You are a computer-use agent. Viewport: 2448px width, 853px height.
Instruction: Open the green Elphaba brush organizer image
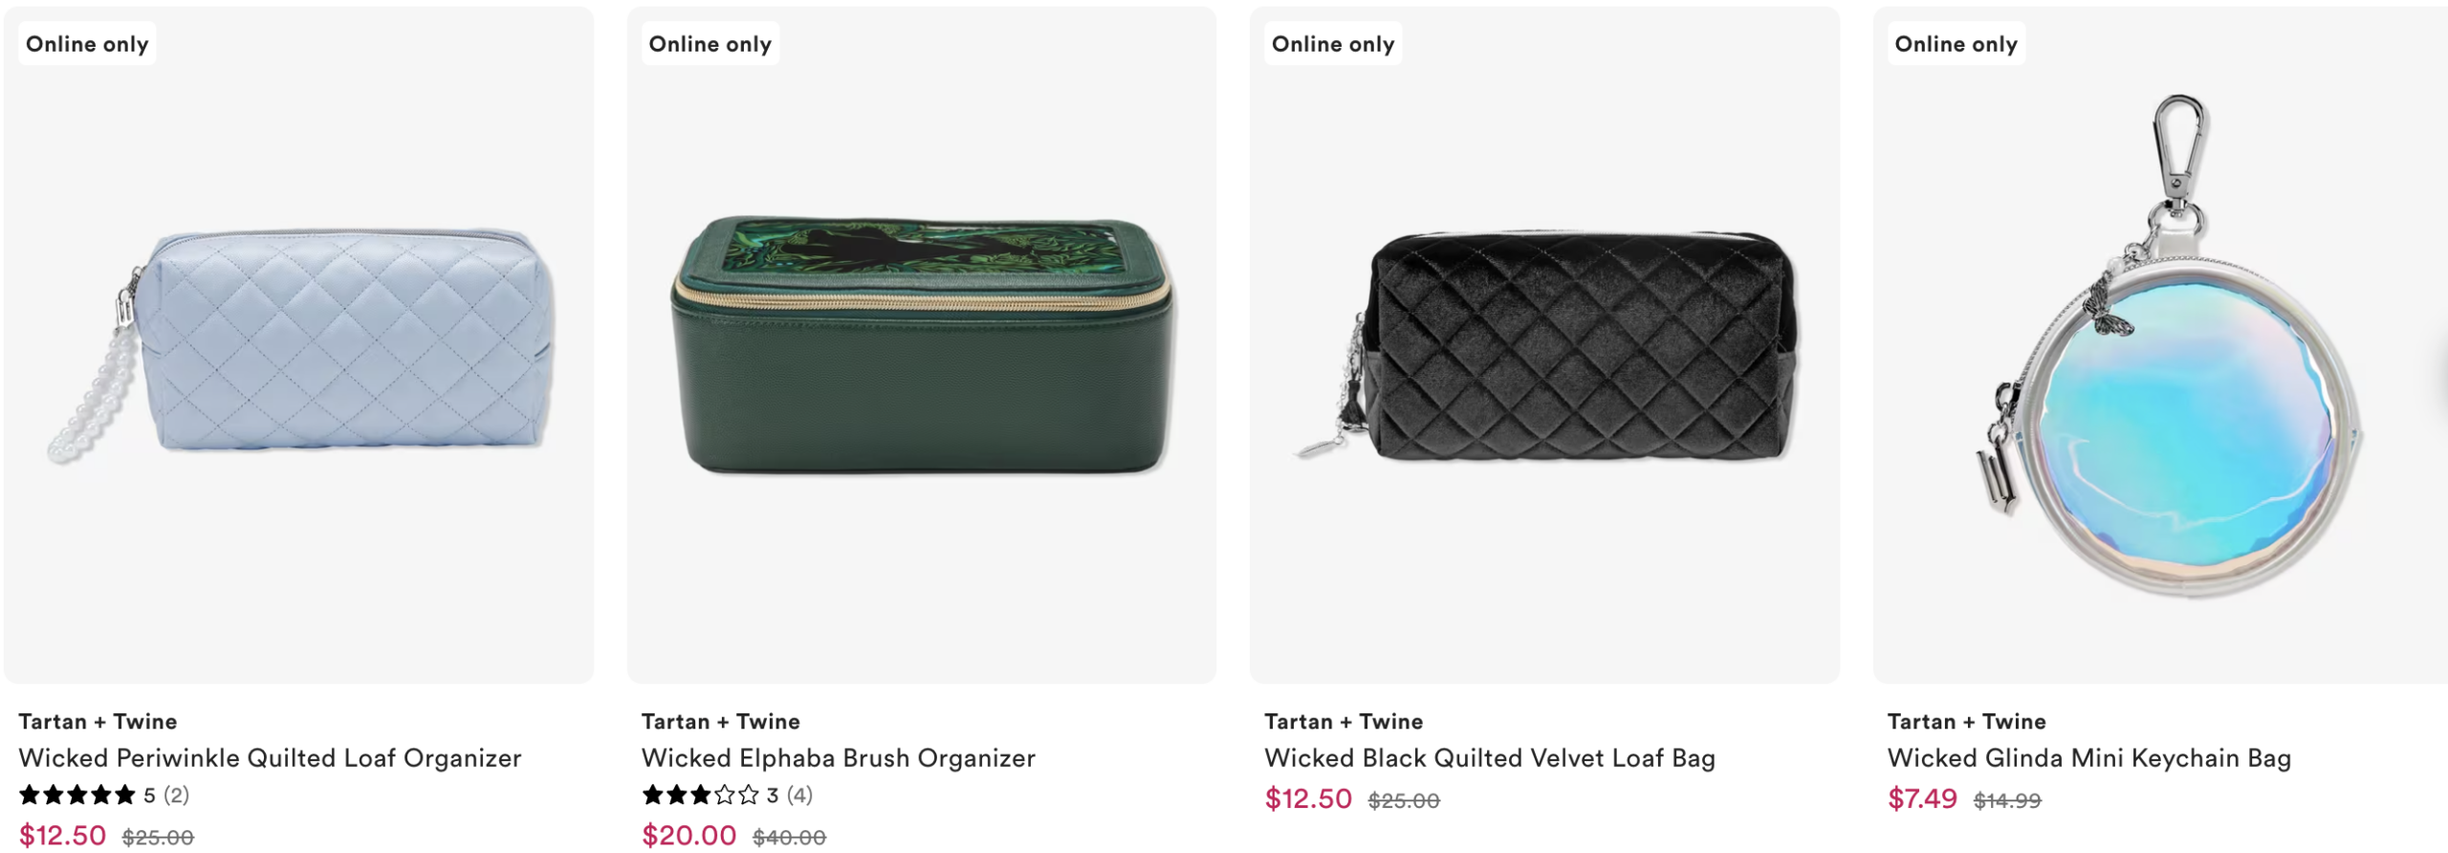[922, 344]
